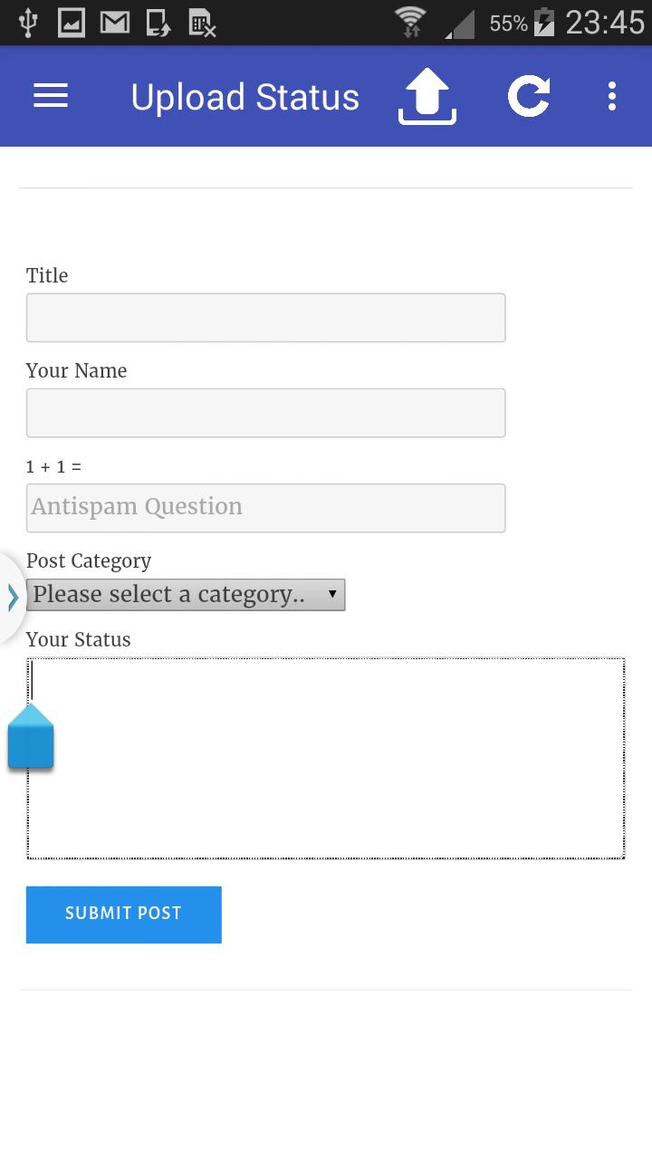Tap the USB icon in status bar

[27, 23]
